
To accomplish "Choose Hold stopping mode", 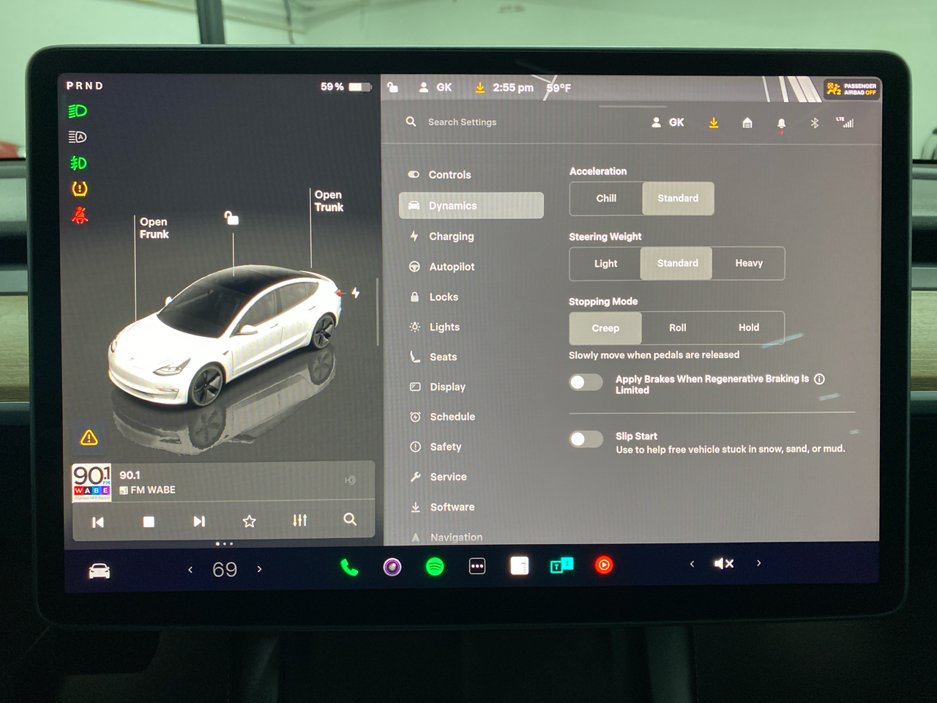I will [x=748, y=327].
